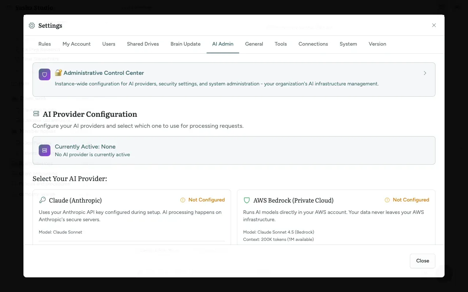Click the lock emoji beside Administrative Control Center

click(x=58, y=73)
